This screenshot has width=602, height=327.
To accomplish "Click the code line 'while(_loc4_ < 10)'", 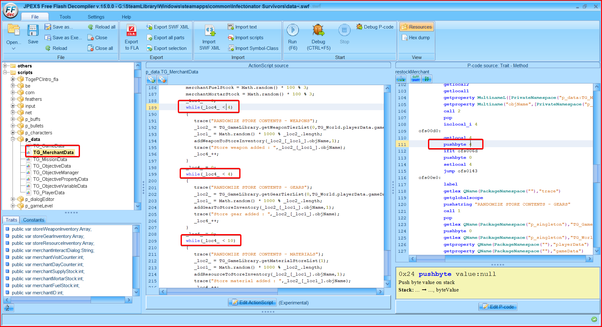I will pyautogui.click(x=210, y=241).
